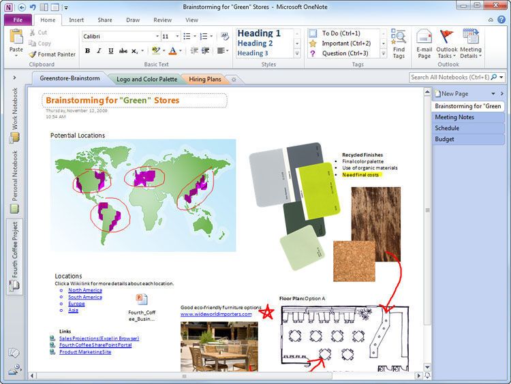Click the vertical scrollbar down arrow

(x=428, y=368)
